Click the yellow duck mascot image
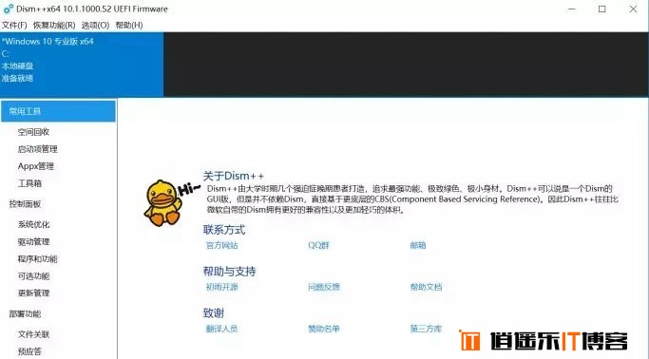Screen dimensions: 649x359 163,202
